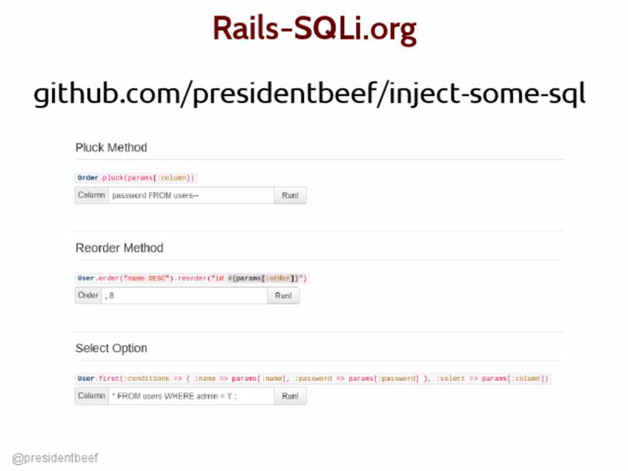Select the User.first conditions code snippet

(313, 378)
